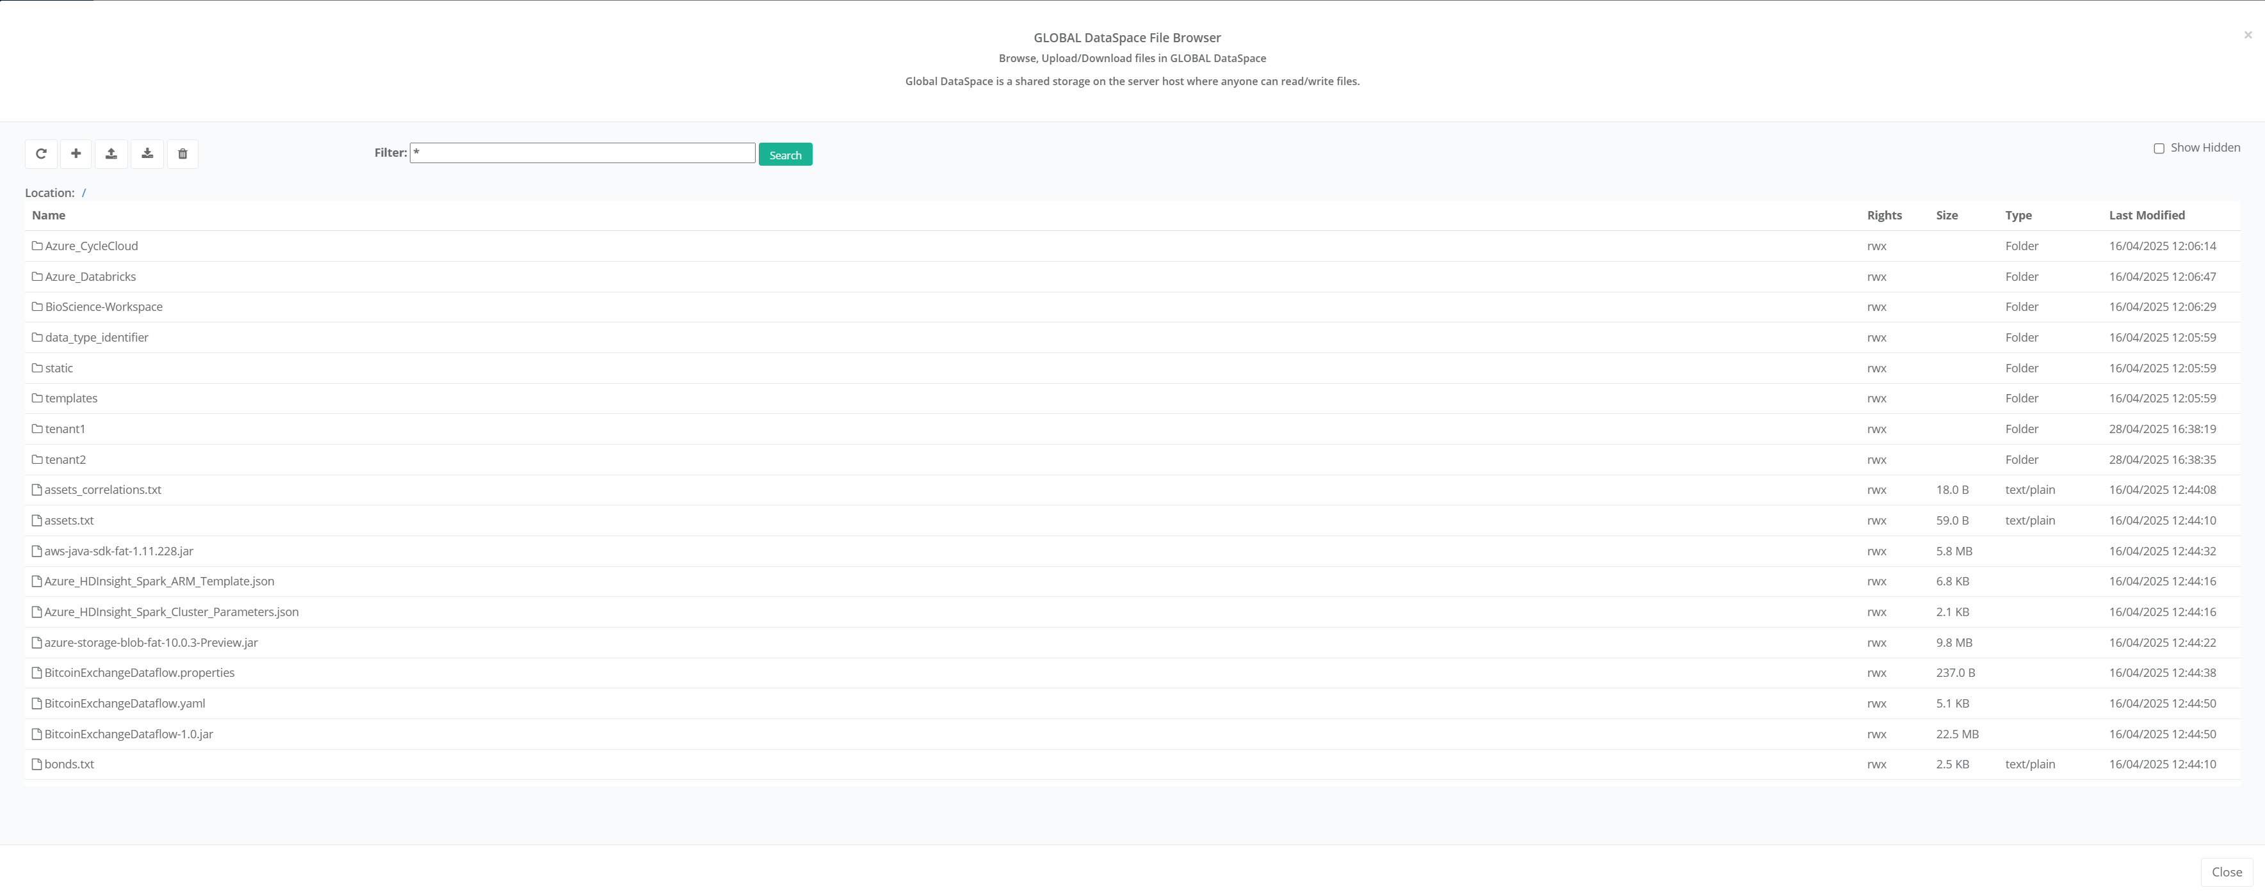
Task: Select the bonds.txt file name
Action: (69, 764)
